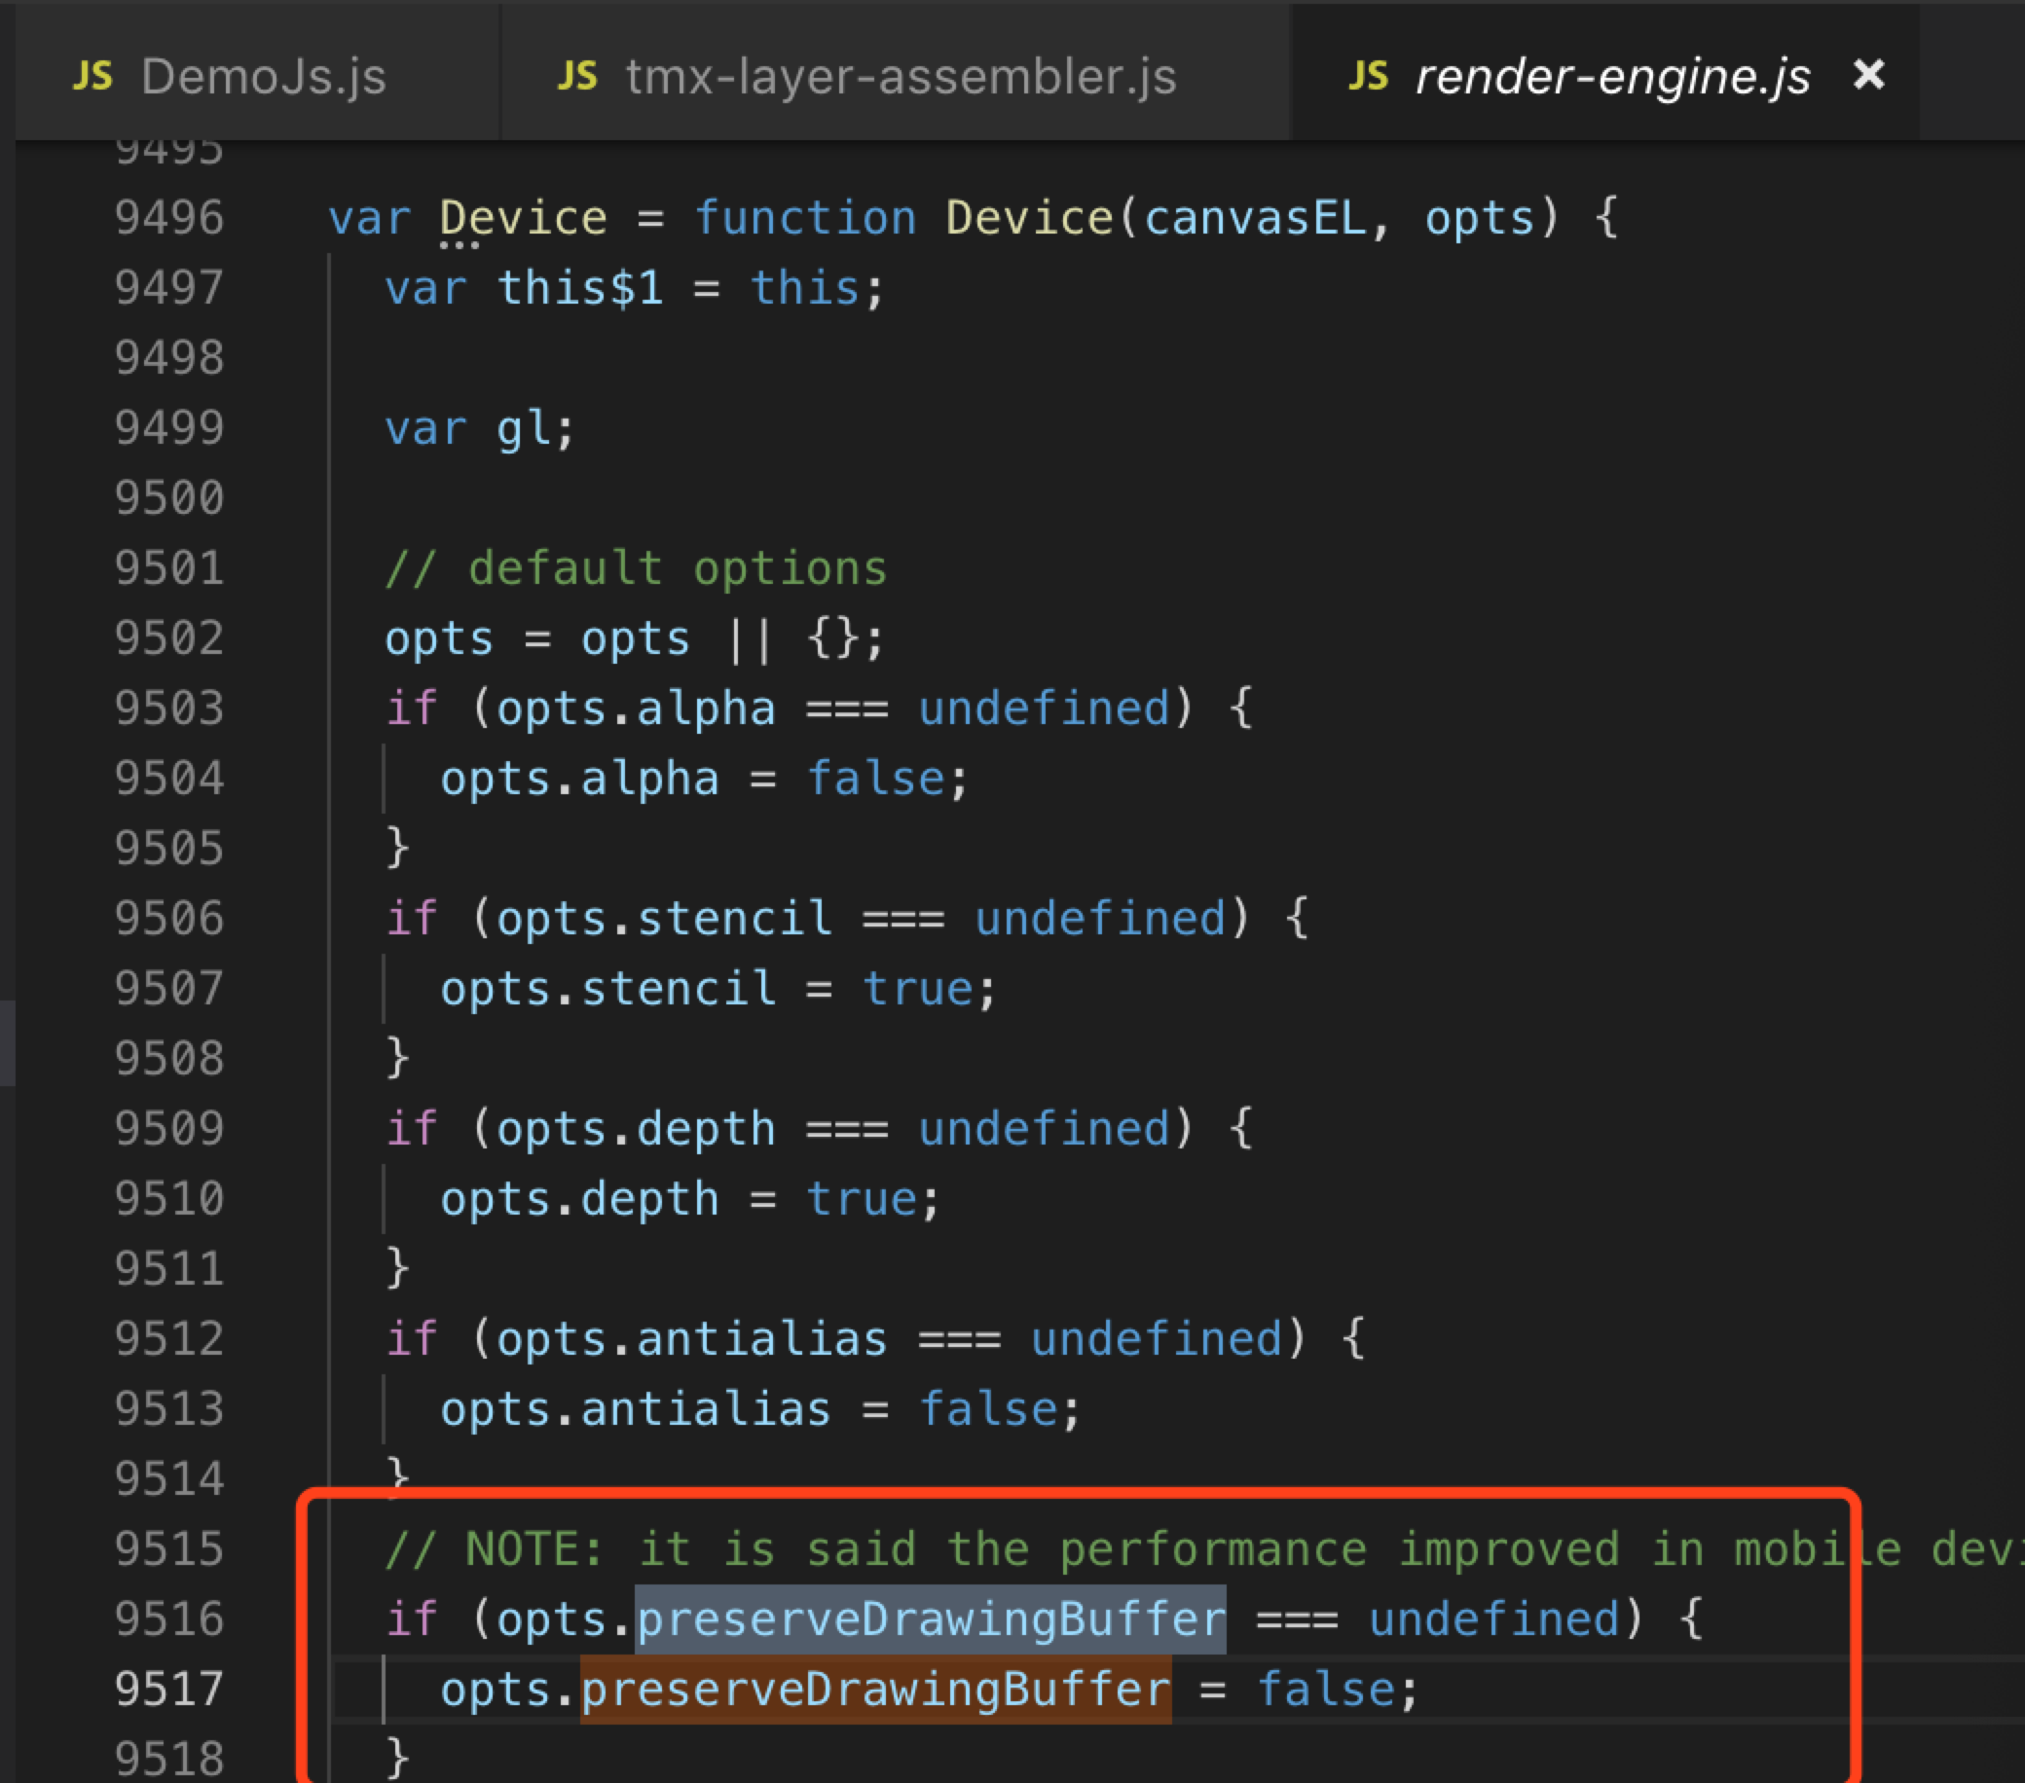This screenshot has height=1783, width=2025.
Task: Click the JS file icon on DemoJs.js tab
Action: pyautogui.click(x=93, y=77)
